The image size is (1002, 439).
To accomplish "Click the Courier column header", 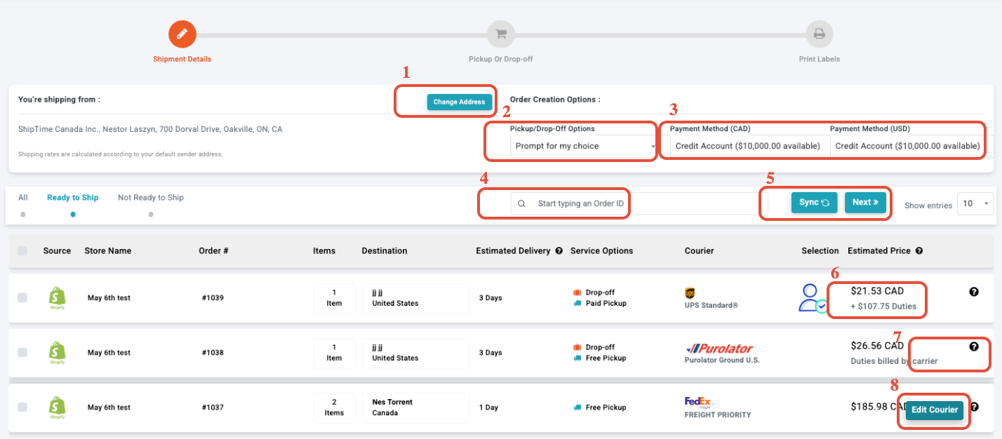I will [x=700, y=251].
